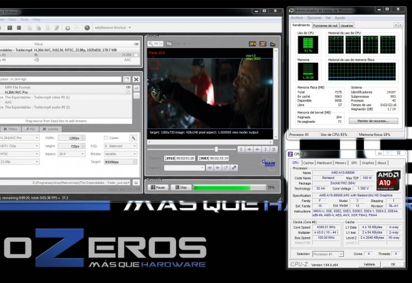Click the OK button in CPU-Z
The image size is (412, 283).
click(393, 264)
